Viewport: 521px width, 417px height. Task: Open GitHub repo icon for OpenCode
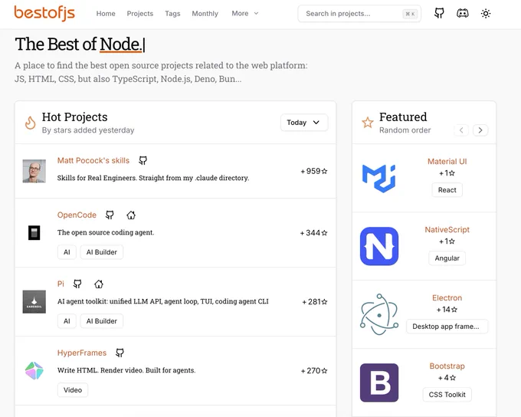pyautogui.click(x=110, y=215)
